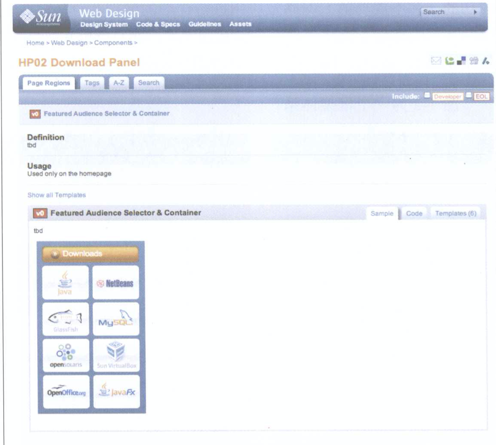Click the slash-shaped share icon
This screenshot has height=445, width=496.
coord(485,61)
